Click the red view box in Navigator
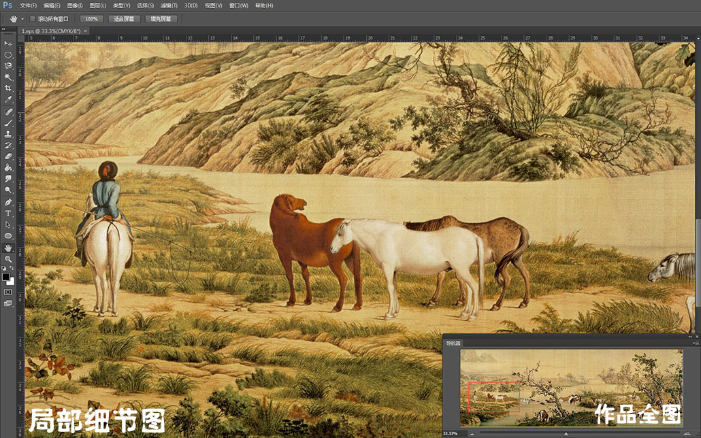 click(494, 397)
